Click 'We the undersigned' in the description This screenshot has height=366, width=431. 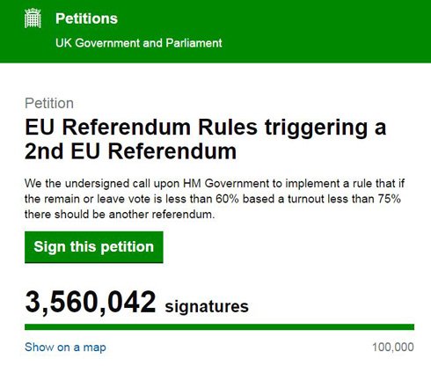(77, 184)
